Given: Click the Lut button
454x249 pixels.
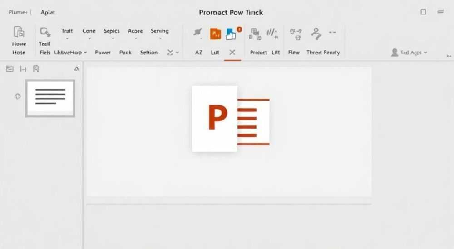Looking at the screenshot, I should pos(215,52).
